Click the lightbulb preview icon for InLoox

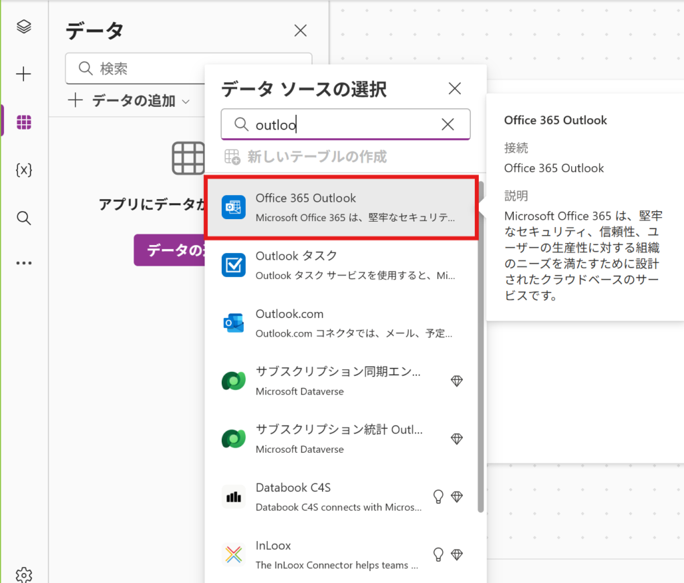click(x=438, y=555)
